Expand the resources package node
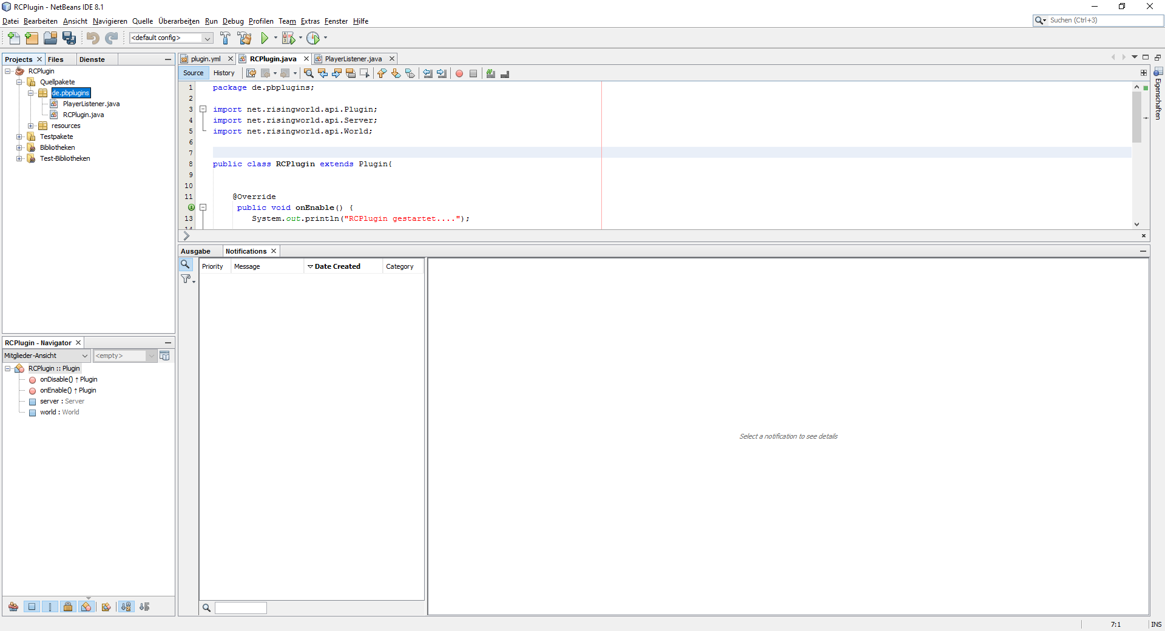This screenshot has height=631, width=1165. (30, 126)
